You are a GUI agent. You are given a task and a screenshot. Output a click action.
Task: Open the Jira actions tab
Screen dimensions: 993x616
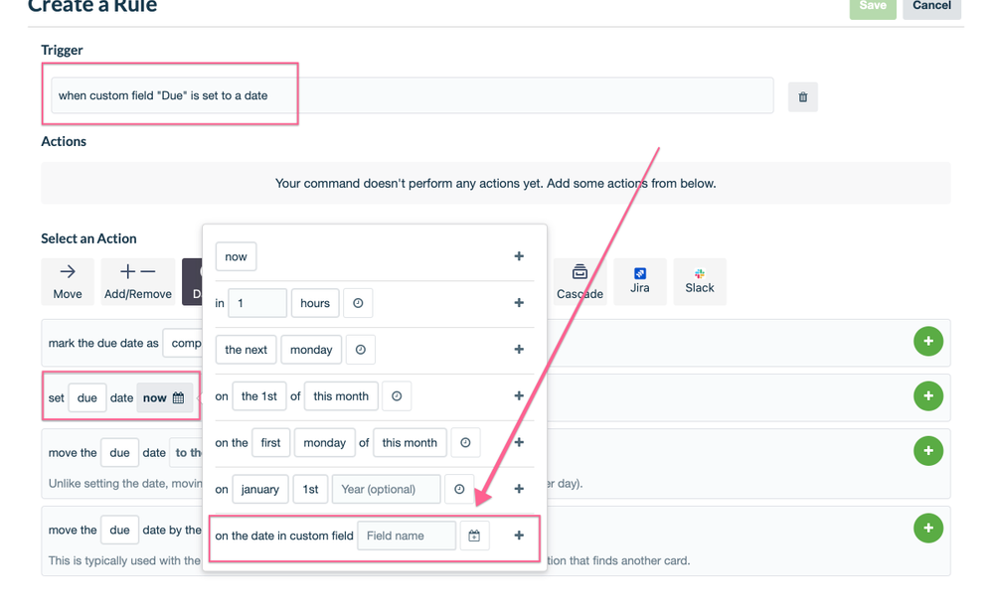(x=639, y=282)
